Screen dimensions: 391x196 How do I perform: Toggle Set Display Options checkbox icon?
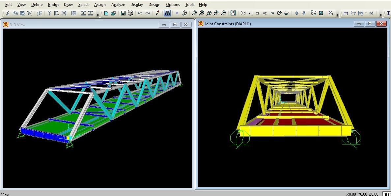click(321, 13)
